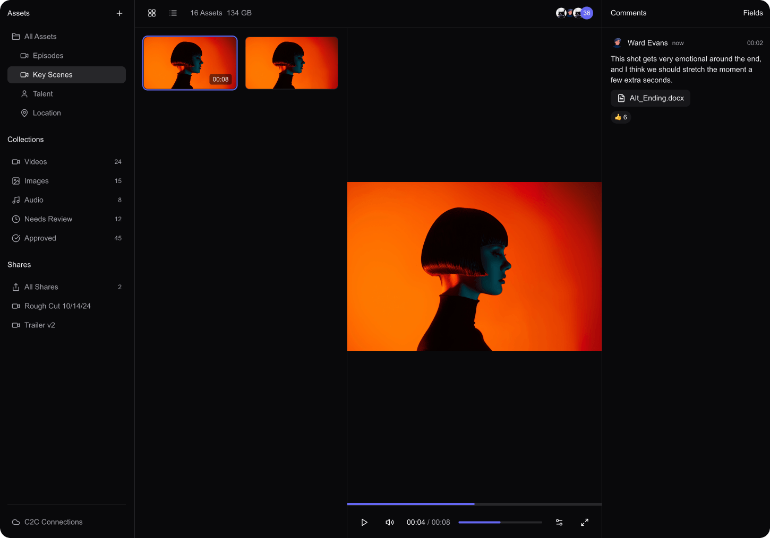Open the Talent folder

[66, 94]
